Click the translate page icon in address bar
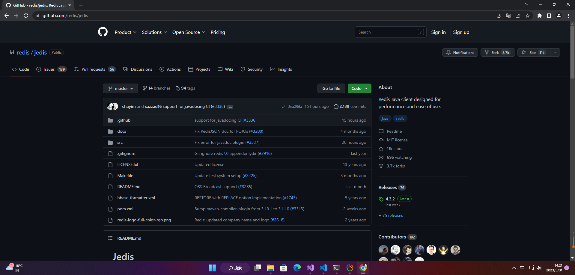Screen dimensions: 575x275 coord(508,16)
